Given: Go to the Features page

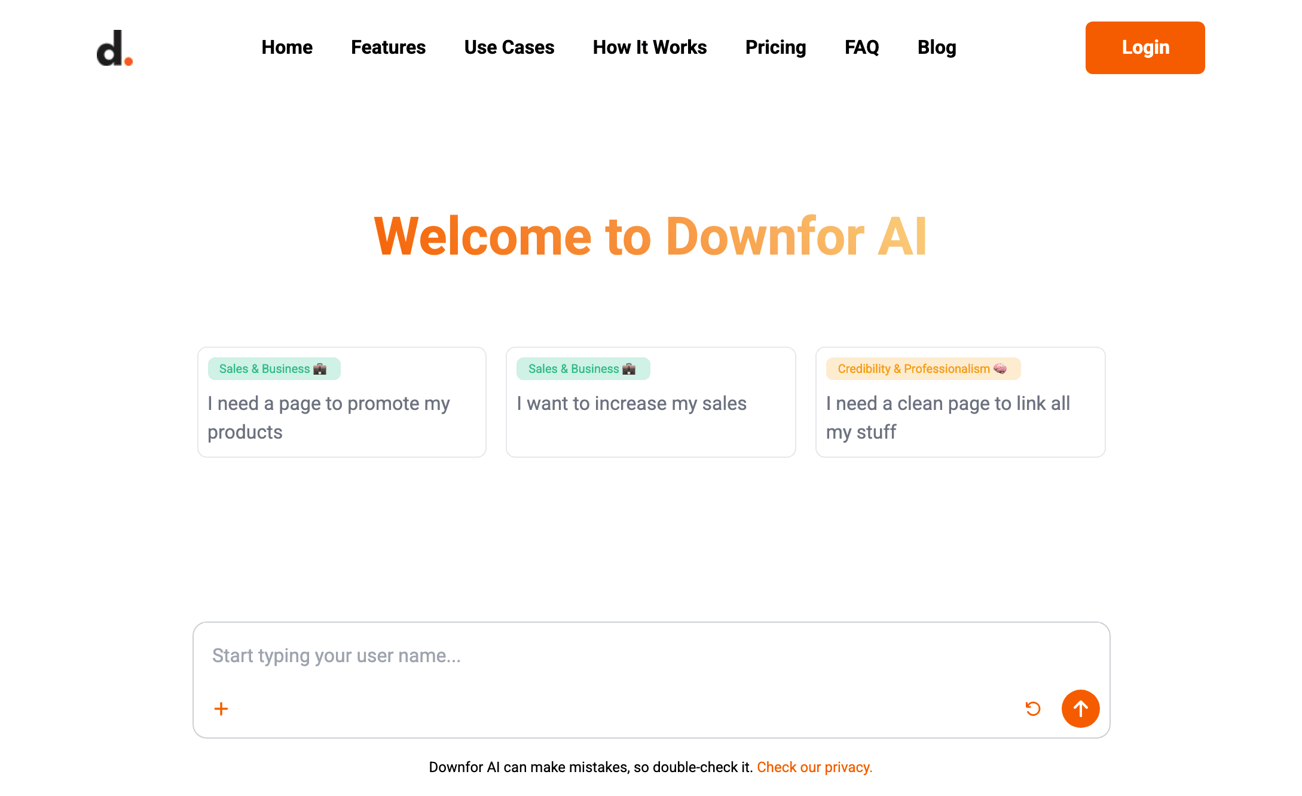Looking at the screenshot, I should [388, 47].
